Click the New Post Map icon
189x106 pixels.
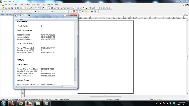click(77, 11)
